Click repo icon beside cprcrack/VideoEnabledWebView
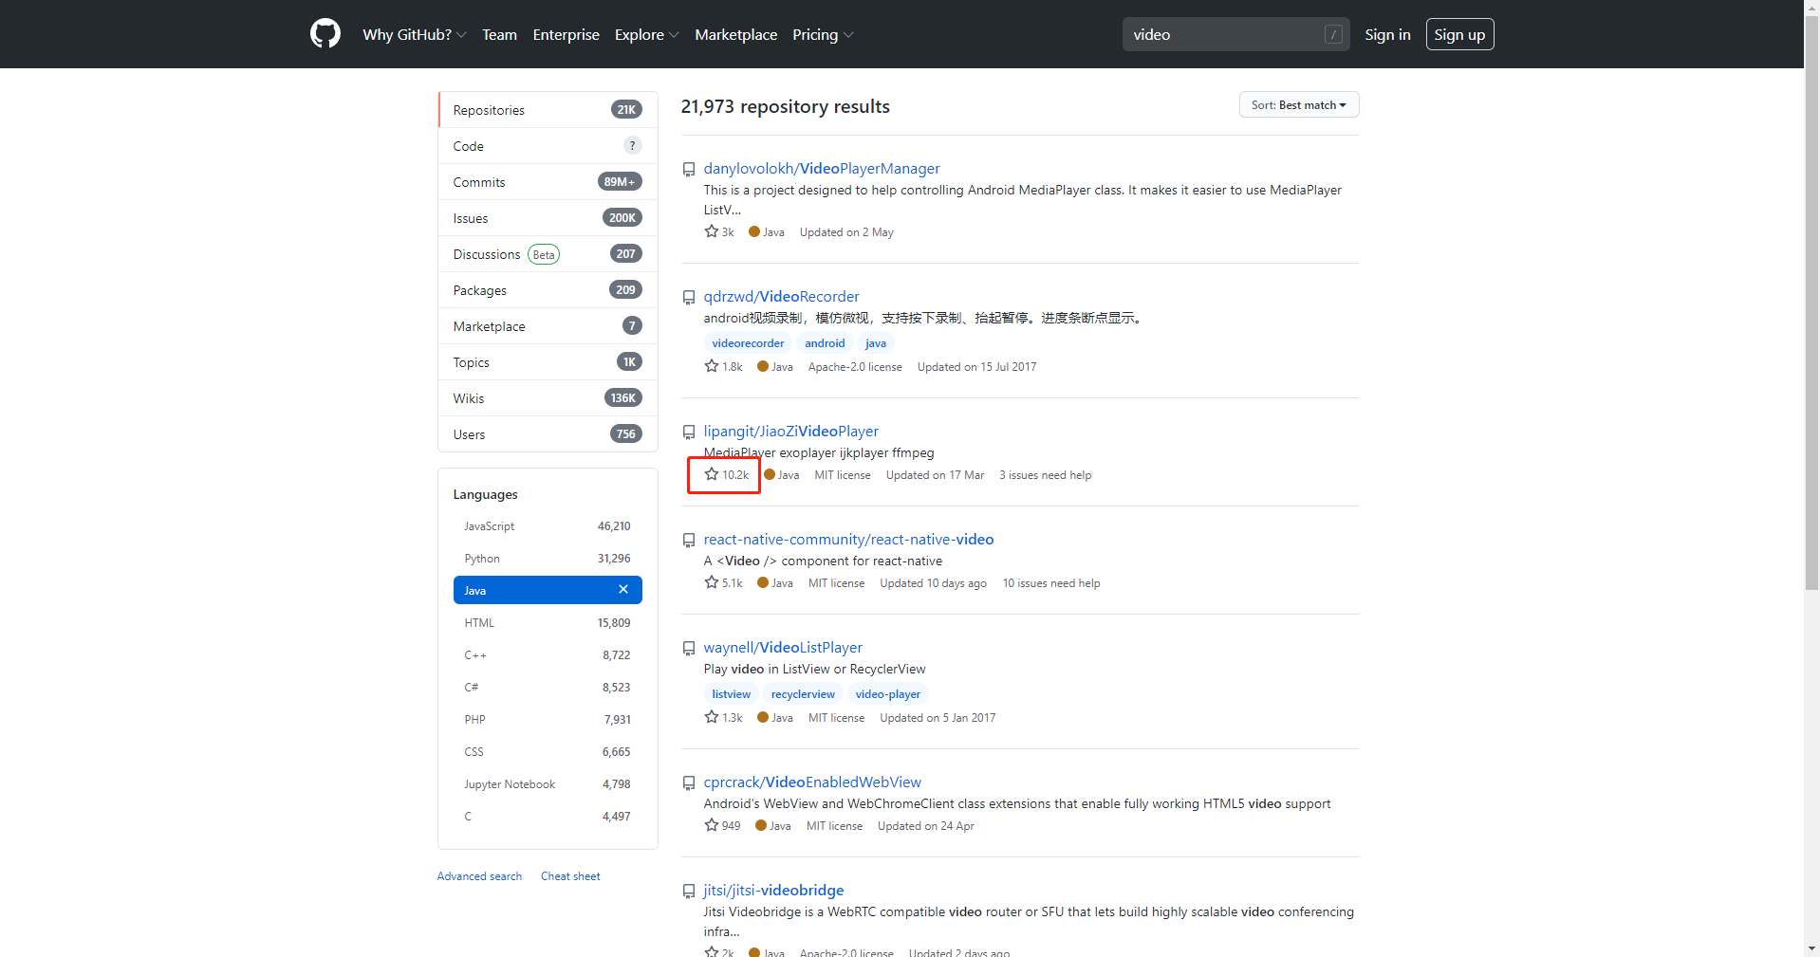1820x957 pixels. pos(689,783)
